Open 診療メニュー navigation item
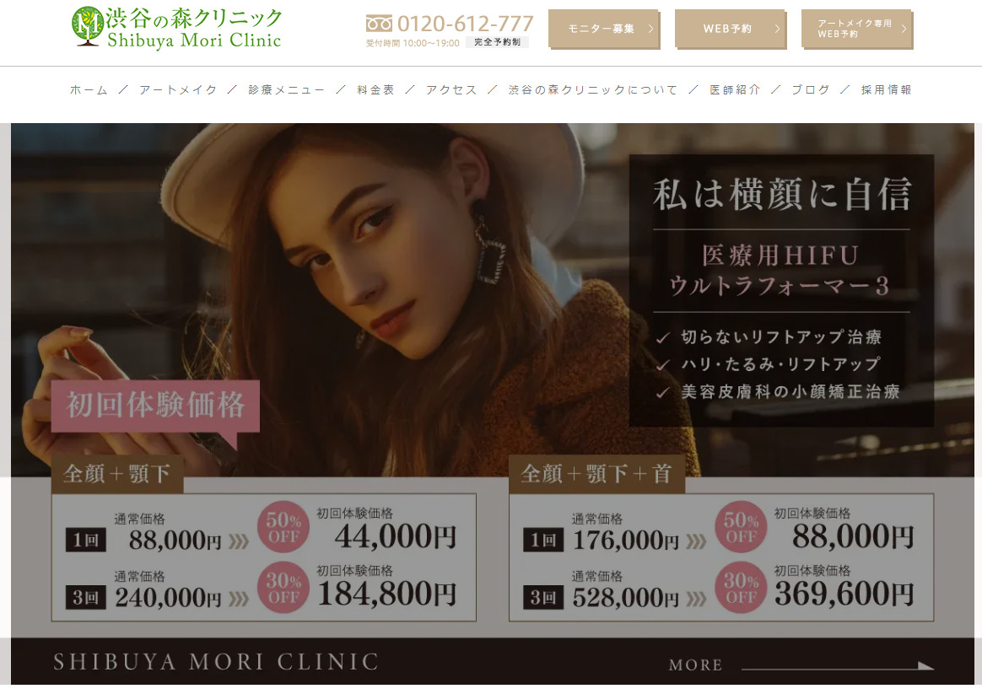982x694 pixels. click(x=287, y=90)
